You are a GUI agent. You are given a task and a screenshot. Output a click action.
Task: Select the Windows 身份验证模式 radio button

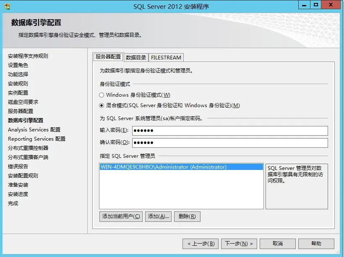point(101,95)
